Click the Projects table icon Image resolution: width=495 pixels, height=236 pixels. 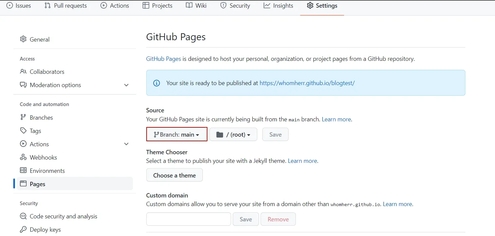coord(146,6)
